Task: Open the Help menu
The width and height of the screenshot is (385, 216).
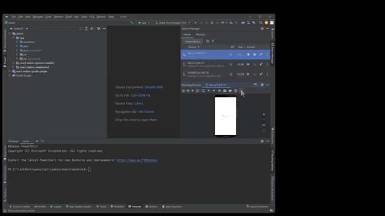Action: point(111,17)
